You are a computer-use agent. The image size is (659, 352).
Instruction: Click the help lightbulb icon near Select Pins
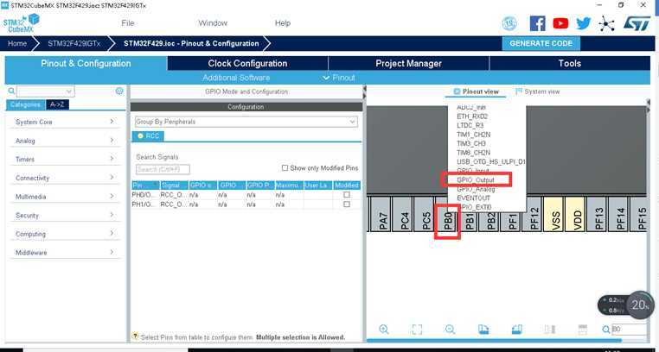135,336
